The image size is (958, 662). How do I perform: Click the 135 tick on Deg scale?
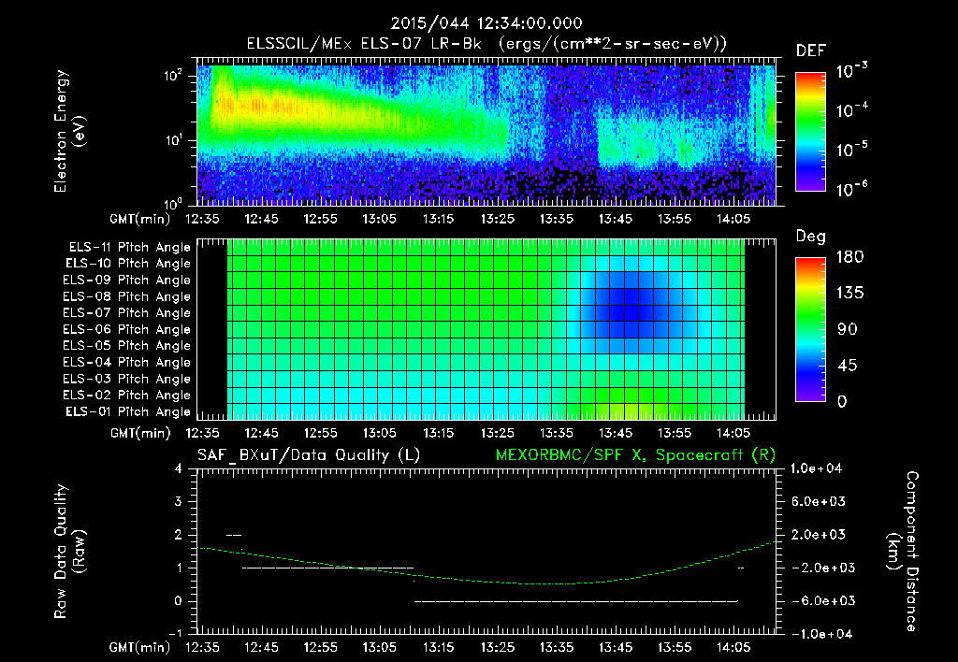tap(849, 294)
